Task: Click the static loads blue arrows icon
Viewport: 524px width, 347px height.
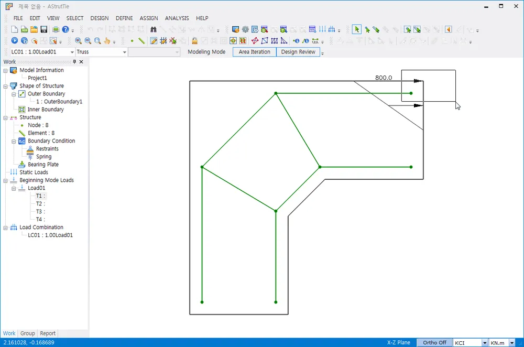Action: click(x=322, y=30)
